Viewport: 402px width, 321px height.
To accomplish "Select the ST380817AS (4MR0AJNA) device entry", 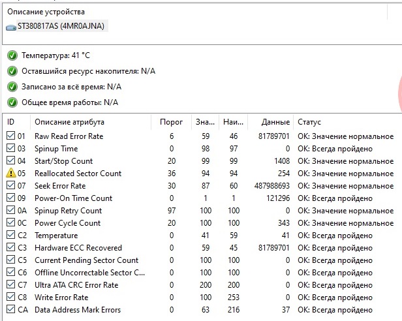I will coord(57,26).
